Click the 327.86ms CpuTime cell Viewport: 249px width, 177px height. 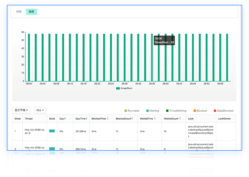81,132
